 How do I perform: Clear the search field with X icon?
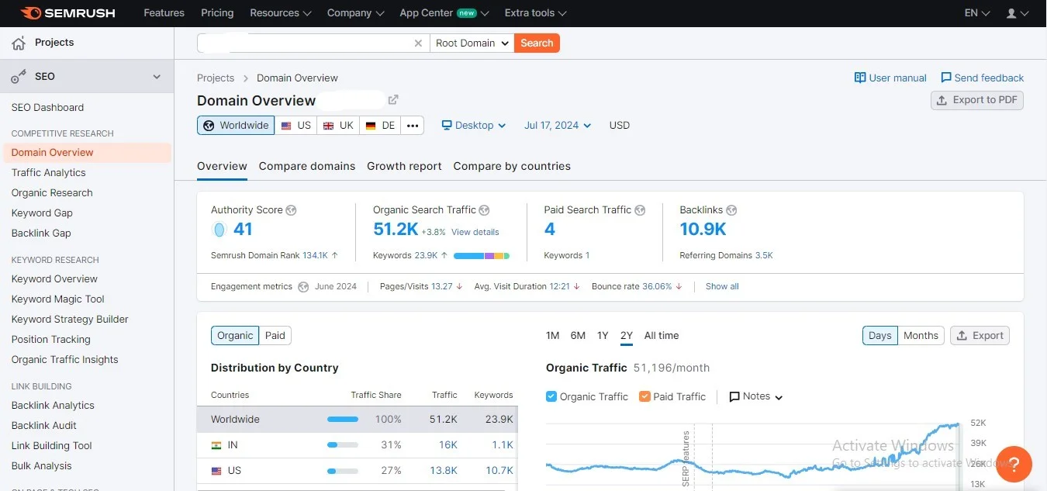(418, 43)
